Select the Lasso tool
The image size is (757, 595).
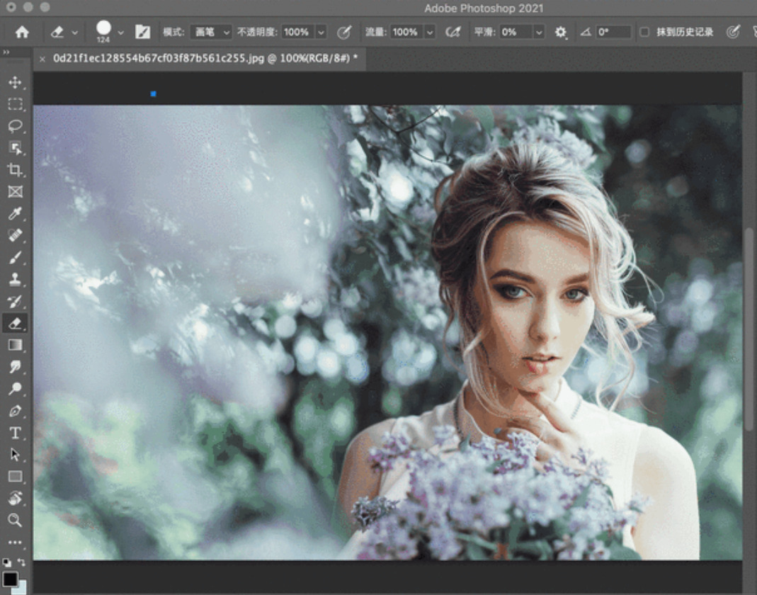15,126
